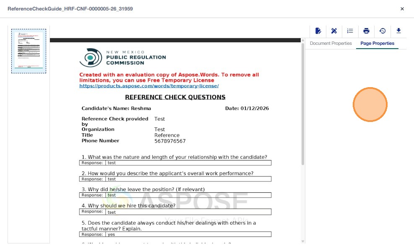Open the Aspose temporary-license hyperlink
Screen dimensions: 414x251
149,86
